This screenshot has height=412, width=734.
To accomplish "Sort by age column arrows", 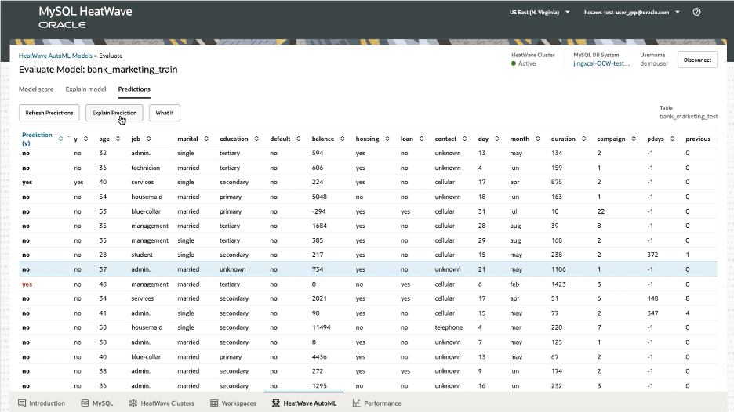I will point(118,139).
